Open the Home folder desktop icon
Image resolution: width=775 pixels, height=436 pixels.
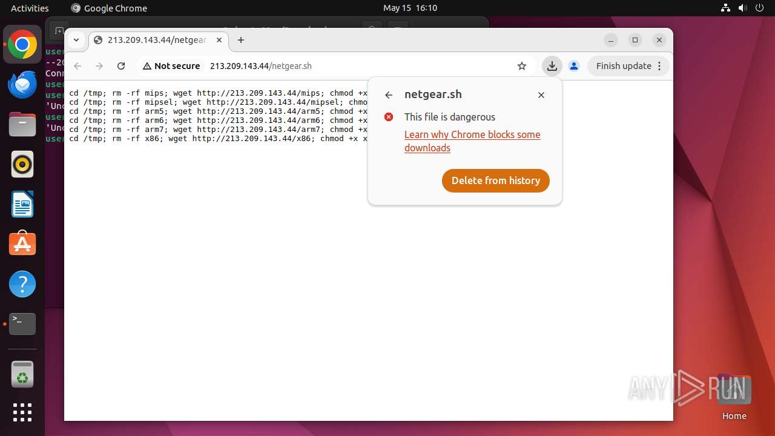(x=734, y=397)
